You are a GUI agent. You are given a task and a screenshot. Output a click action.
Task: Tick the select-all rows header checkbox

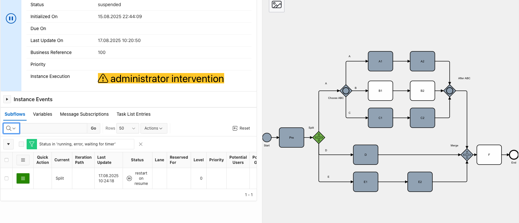6,160
